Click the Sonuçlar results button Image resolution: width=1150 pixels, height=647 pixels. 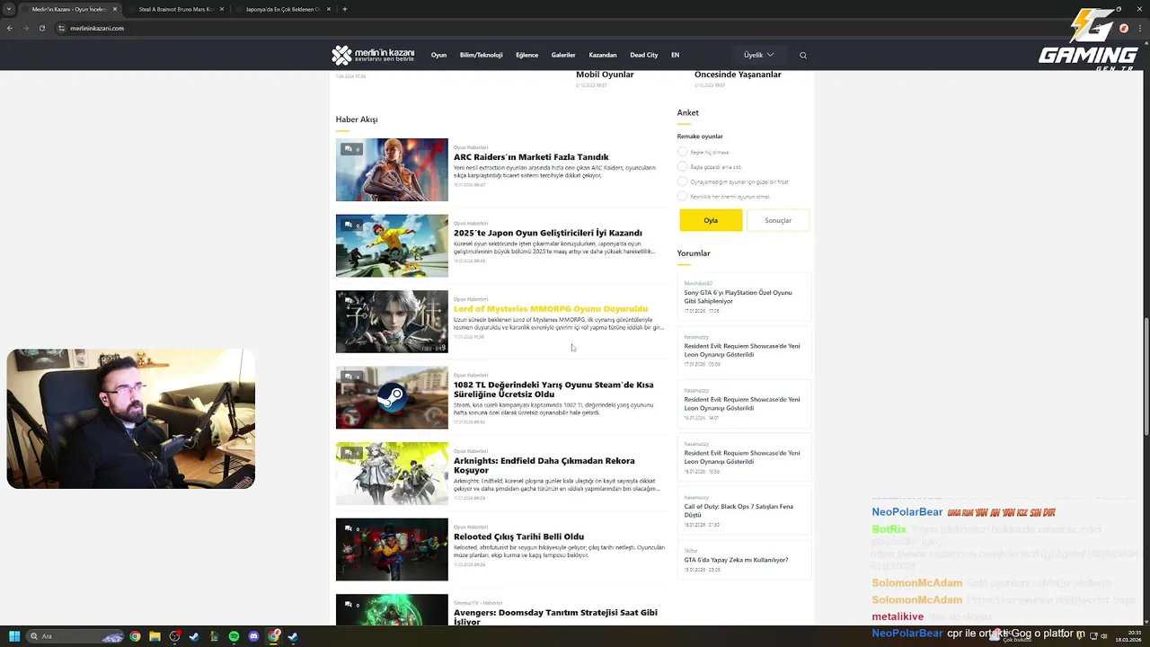pos(778,220)
